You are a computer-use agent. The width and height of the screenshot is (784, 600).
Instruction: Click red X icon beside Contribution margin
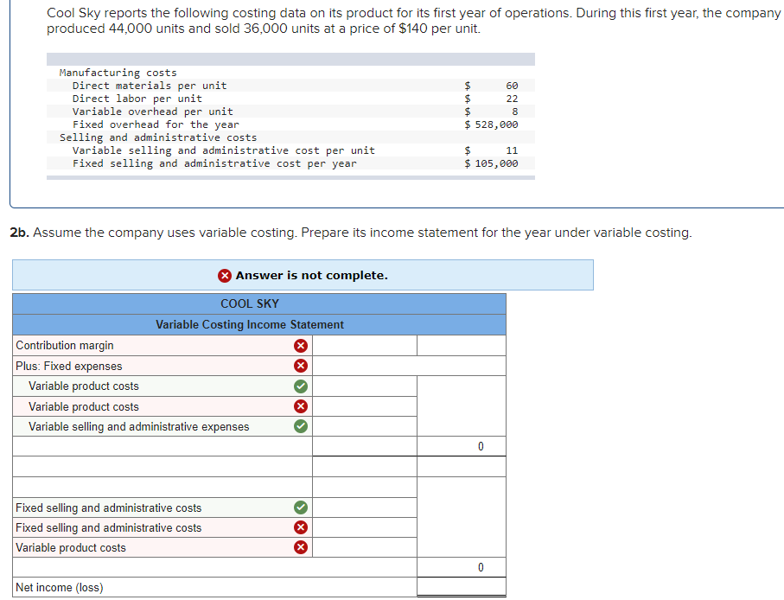pyautogui.click(x=301, y=346)
